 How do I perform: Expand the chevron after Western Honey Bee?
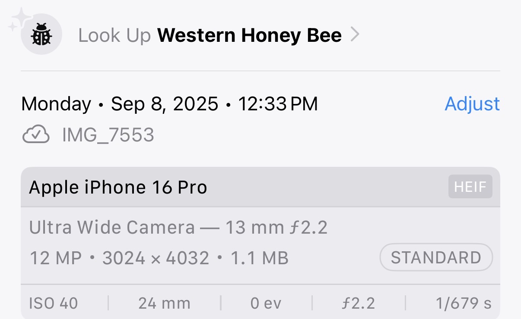point(355,34)
